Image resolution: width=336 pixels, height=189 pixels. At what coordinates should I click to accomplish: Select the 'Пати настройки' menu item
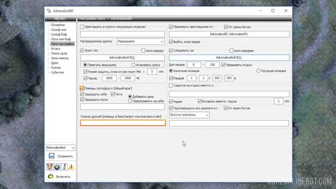pyautogui.click(x=62, y=44)
